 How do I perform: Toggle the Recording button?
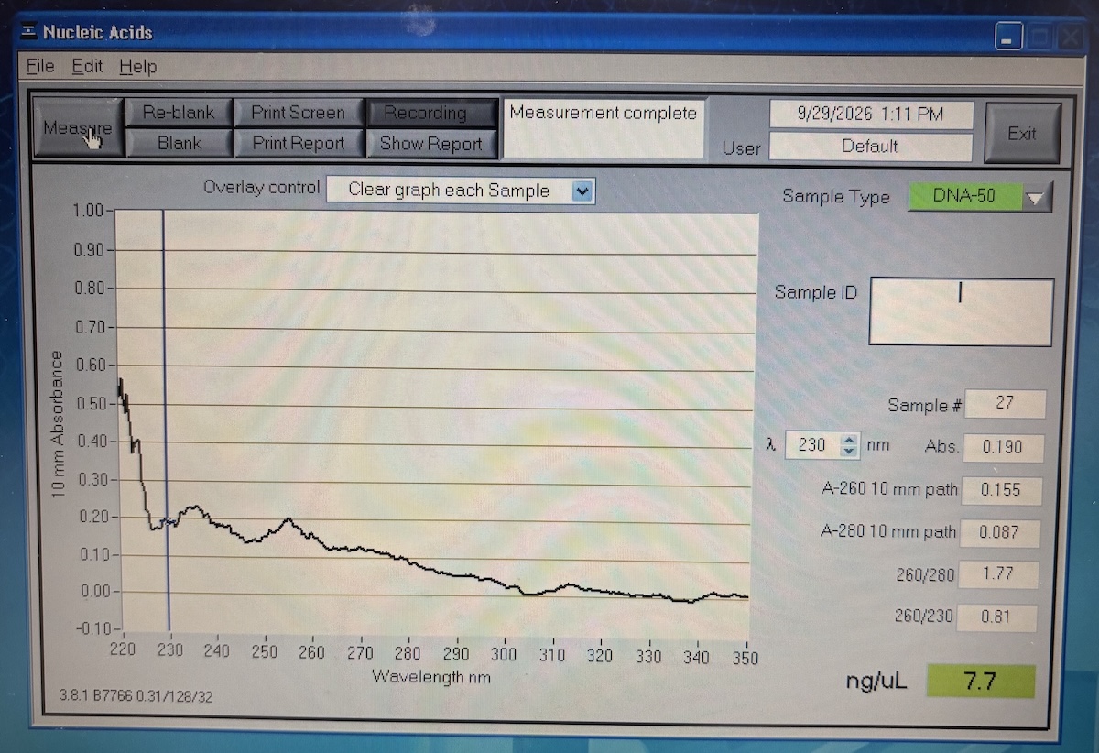(431, 114)
